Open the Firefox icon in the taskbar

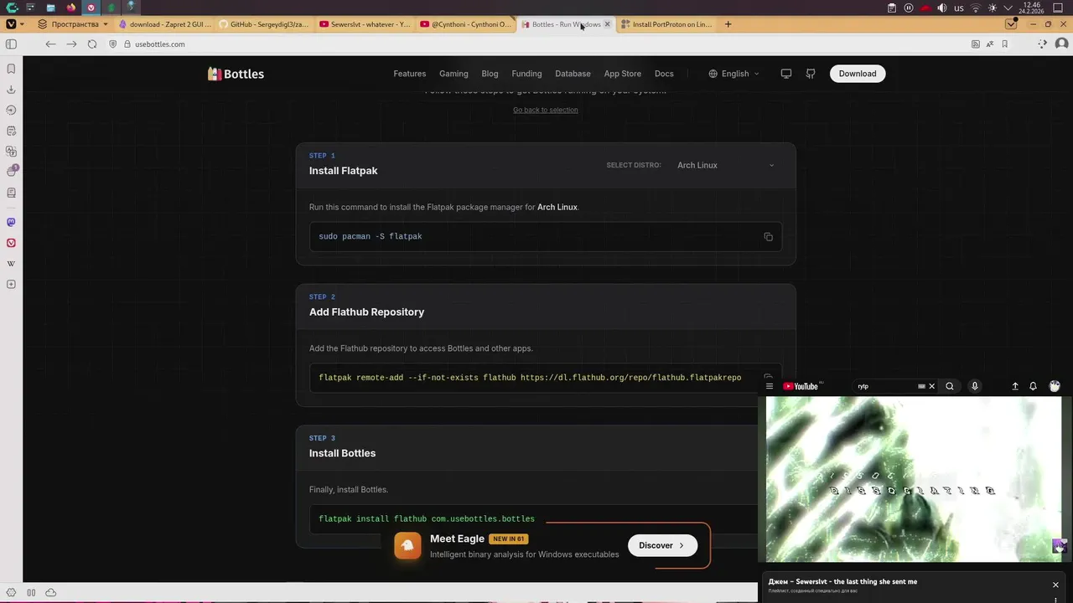pos(70,8)
